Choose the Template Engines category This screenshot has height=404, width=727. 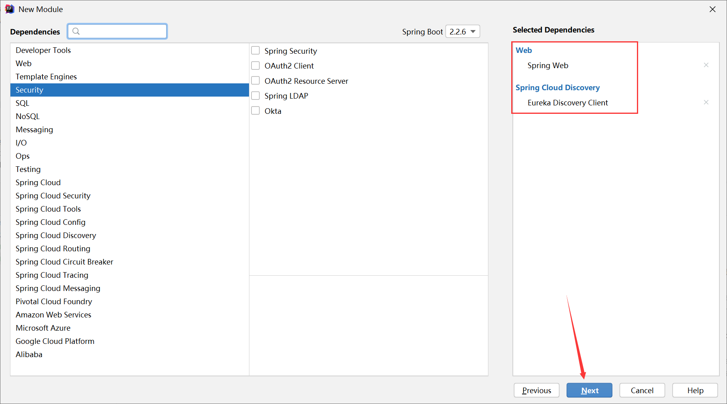[130, 77]
